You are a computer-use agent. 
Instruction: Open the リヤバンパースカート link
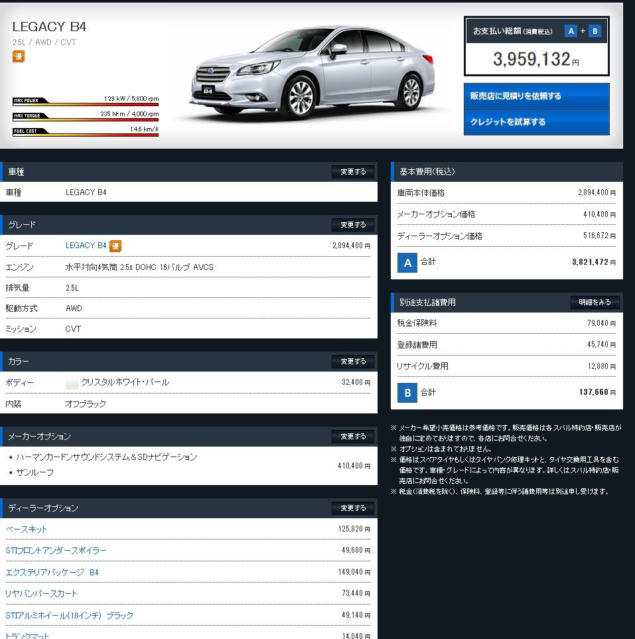pos(40,593)
